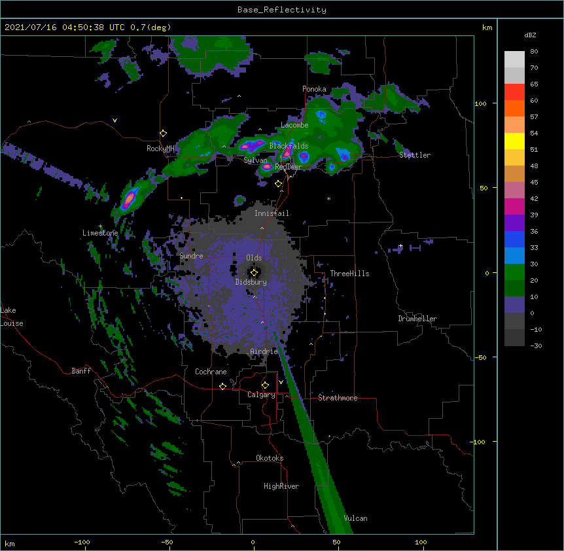Click the yellow diamond marker above Calgary
The image size is (564, 551).
point(265,385)
